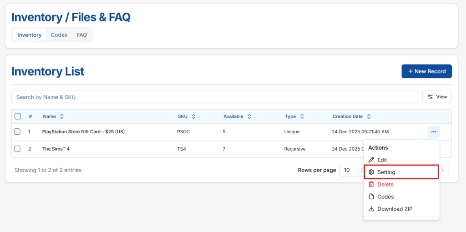Focus the Search by Name & SKU field
The height and width of the screenshot is (232, 466).
[x=215, y=97]
